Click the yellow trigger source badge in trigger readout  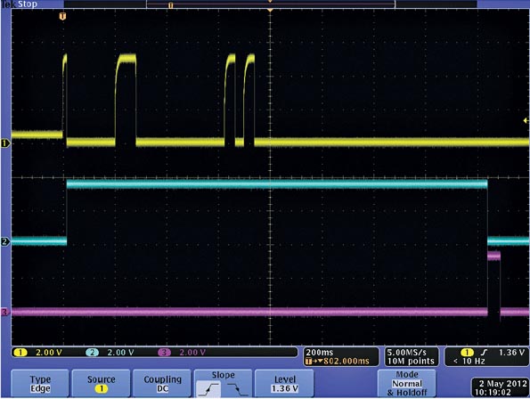[x=467, y=353]
